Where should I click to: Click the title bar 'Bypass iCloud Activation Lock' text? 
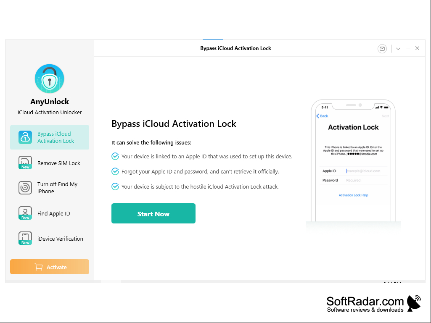pyautogui.click(x=235, y=48)
